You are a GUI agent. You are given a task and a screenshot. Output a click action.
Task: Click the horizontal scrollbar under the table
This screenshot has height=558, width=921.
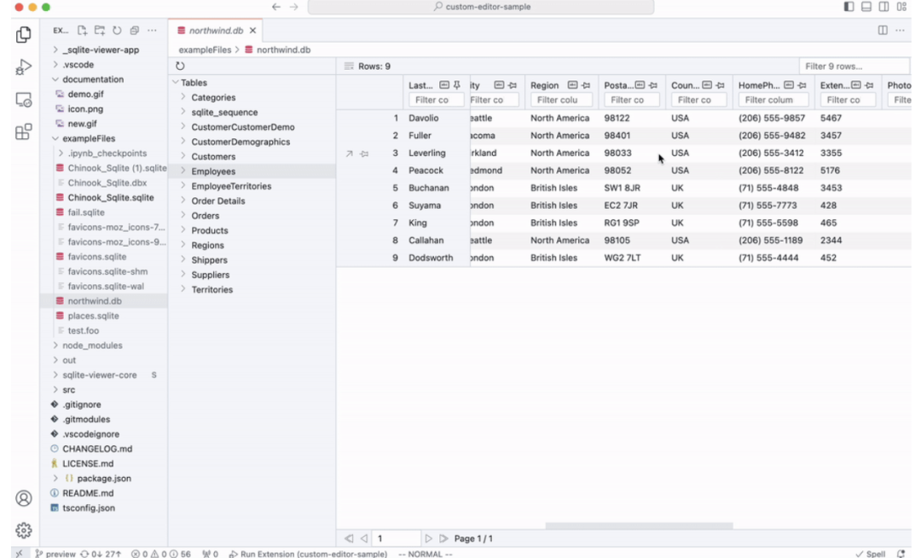pos(639,526)
